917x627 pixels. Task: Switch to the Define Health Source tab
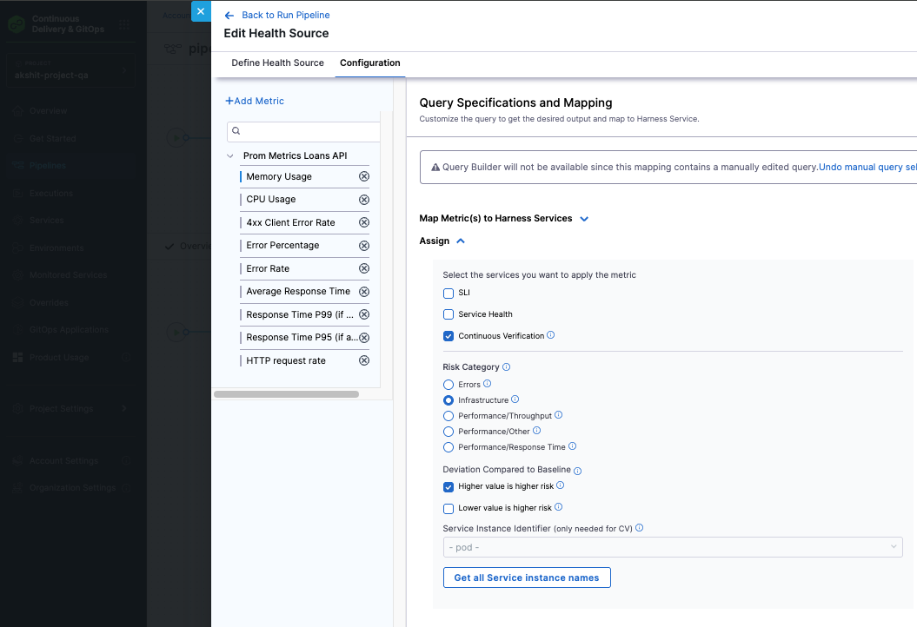click(277, 63)
